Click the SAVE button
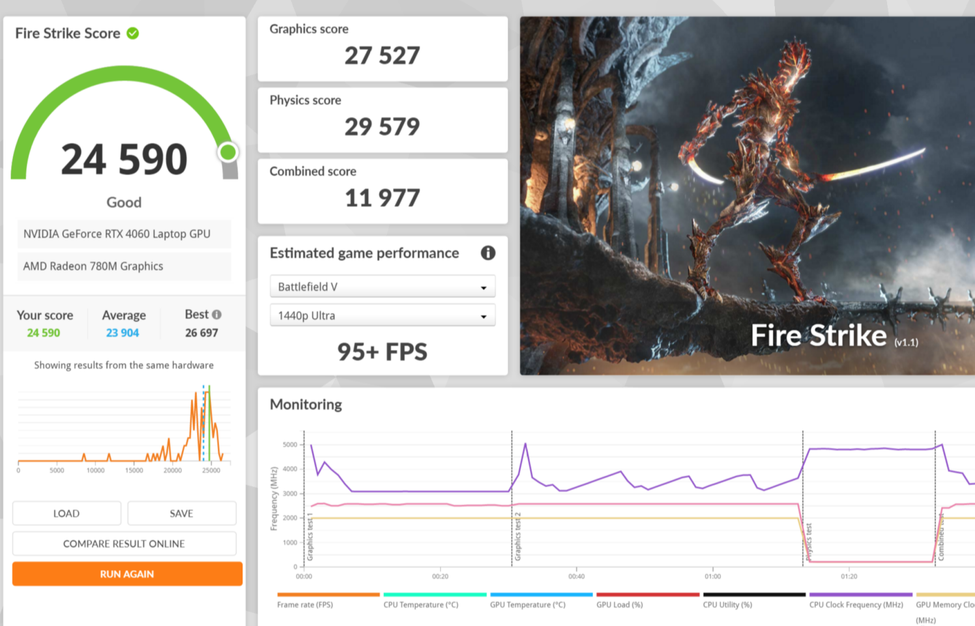The image size is (975, 626). tap(181, 513)
